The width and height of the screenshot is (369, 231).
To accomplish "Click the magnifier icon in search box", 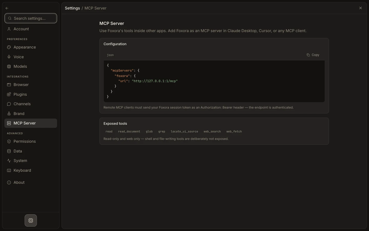I will (x=10, y=18).
